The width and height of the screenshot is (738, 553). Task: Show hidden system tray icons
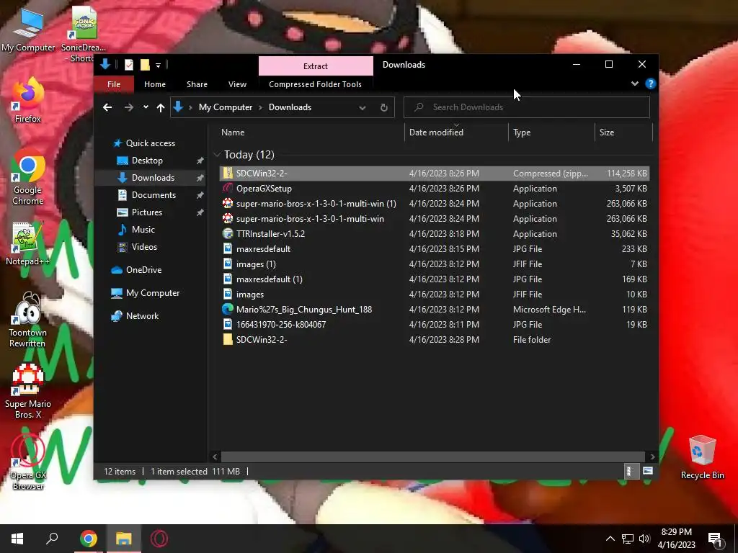[610, 539]
